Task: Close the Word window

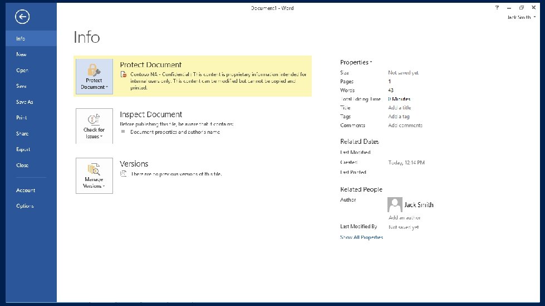Action: point(533,7)
